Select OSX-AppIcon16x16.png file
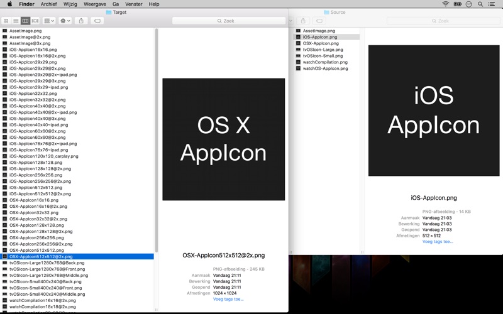Viewport: 503px width, 314px height. [77, 200]
